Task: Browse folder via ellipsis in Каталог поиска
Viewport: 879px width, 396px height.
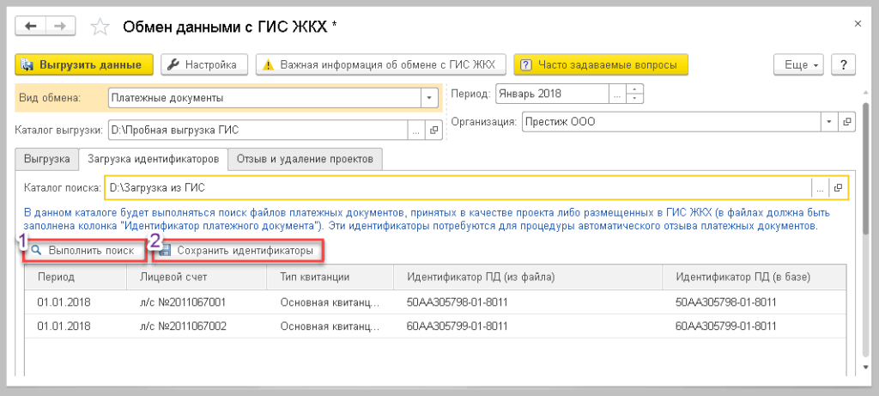Action: pos(820,187)
